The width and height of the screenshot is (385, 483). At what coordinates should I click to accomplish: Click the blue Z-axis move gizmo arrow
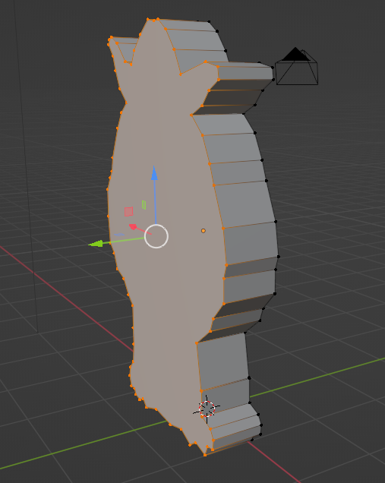pos(154,173)
